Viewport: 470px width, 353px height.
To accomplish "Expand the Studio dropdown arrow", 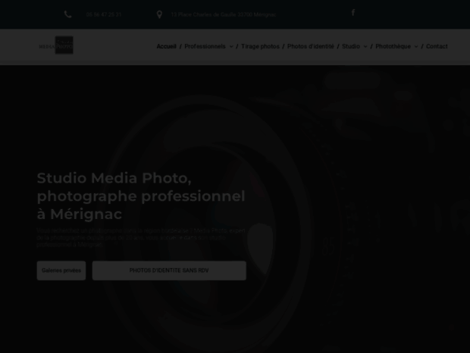I will [365, 46].
